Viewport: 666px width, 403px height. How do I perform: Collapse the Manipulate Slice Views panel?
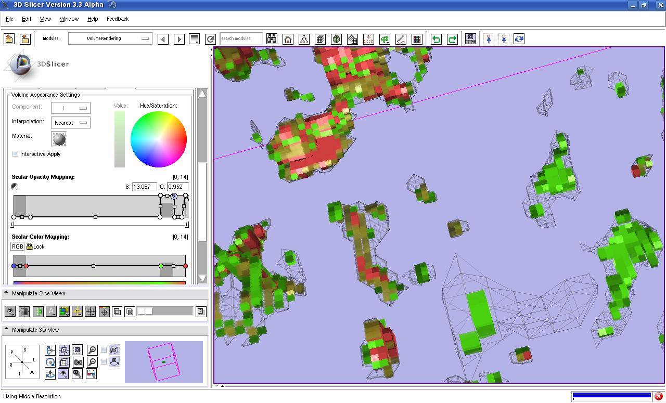pos(6,293)
